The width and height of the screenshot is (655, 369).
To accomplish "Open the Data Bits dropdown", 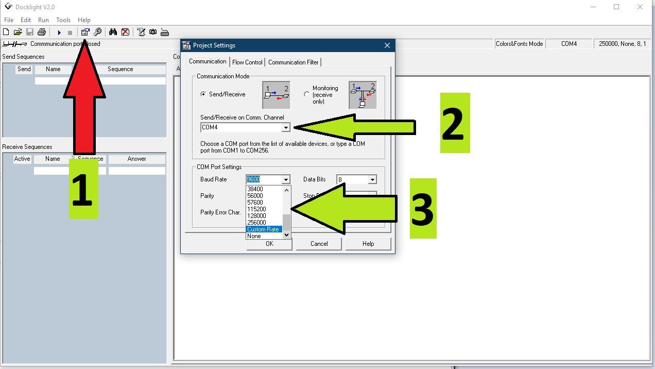I will coord(372,179).
